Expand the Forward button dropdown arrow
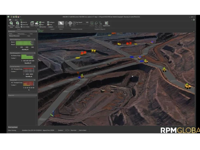This screenshot has width=200, height=150. (x=37, y=27)
